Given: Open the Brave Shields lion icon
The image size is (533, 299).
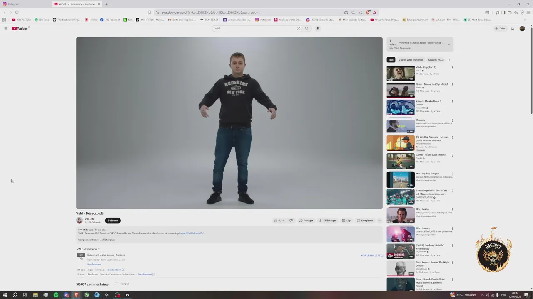Looking at the screenshot, I should (368, 12).
